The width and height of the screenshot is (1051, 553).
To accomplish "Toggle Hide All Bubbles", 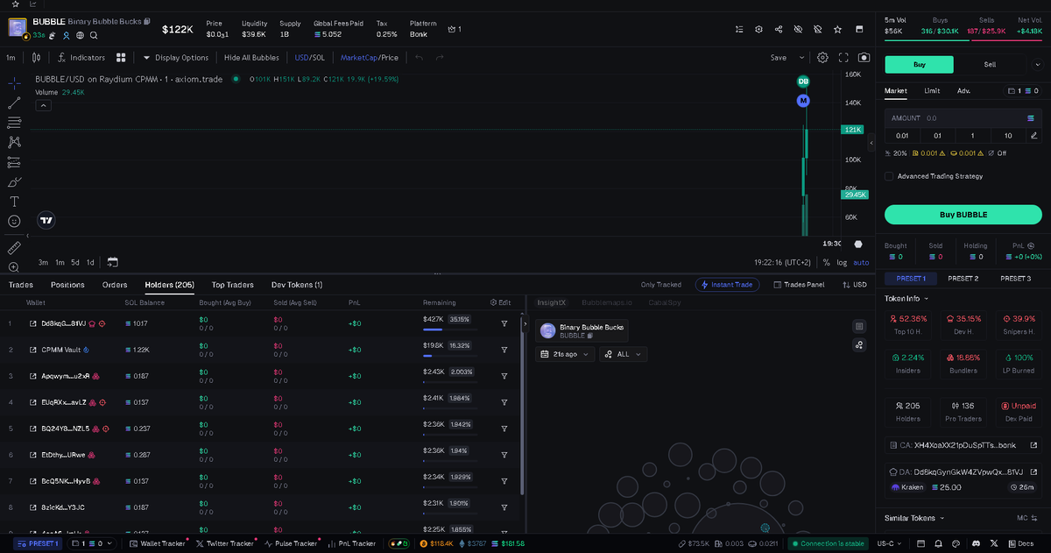I will pyautogui.click(x=251, y=58).
